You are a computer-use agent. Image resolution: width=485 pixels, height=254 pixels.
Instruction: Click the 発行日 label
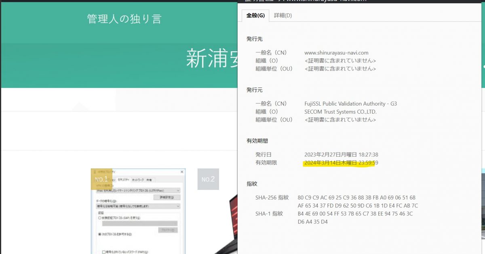pyautogui.click(x=264, y=154)
